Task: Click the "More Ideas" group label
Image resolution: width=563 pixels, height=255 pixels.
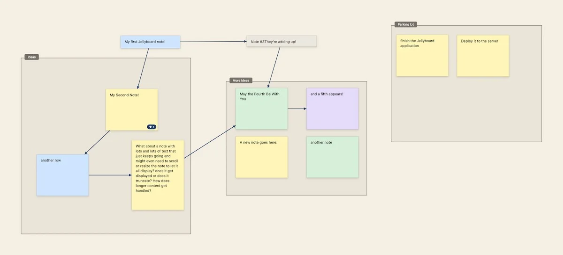Action: [x=241, y=80]
